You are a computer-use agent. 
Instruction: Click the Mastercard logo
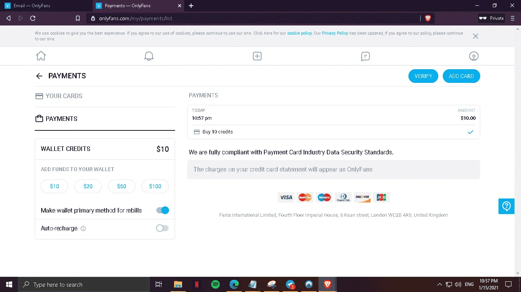[305, 197]
